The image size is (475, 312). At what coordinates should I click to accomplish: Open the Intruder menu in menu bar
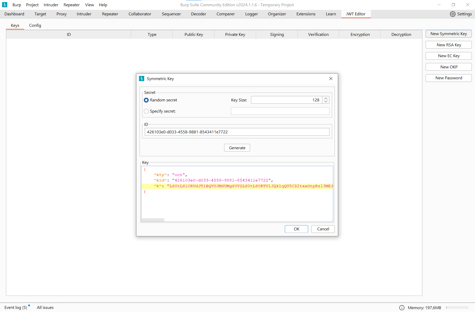click(51, 5)
